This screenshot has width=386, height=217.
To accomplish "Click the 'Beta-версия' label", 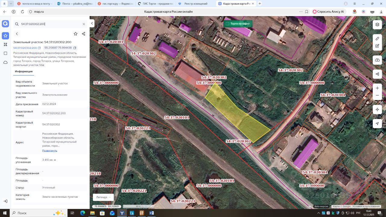I will [321, 206].
